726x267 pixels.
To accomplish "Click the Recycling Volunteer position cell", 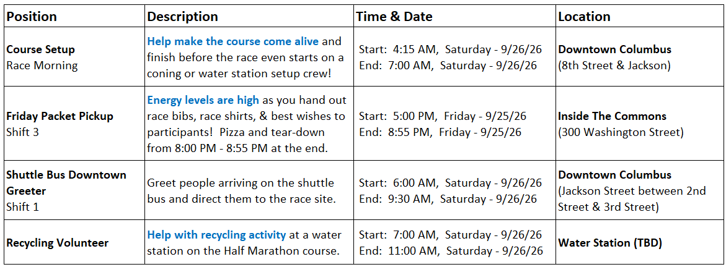I will 74,242.
